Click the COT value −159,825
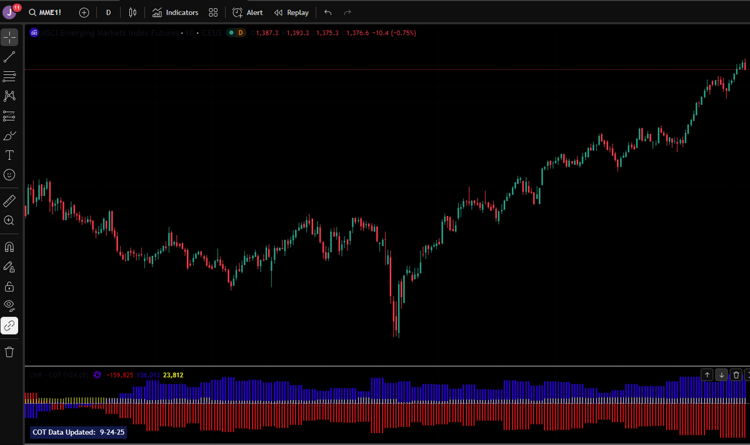 119,375
